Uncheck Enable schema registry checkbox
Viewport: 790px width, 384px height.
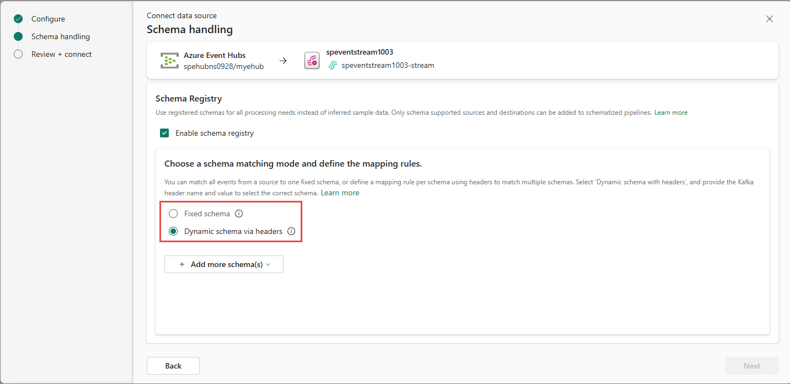pos(164,133)
